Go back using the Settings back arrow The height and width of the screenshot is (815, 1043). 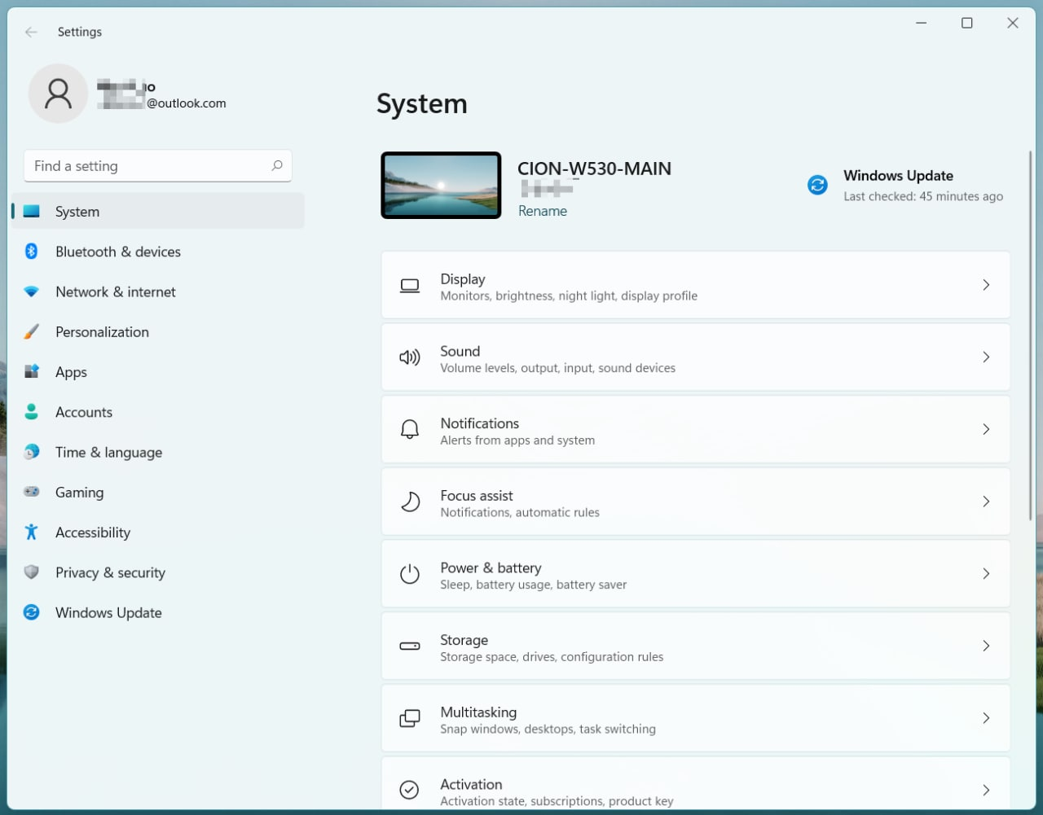(x=31, y=32)
